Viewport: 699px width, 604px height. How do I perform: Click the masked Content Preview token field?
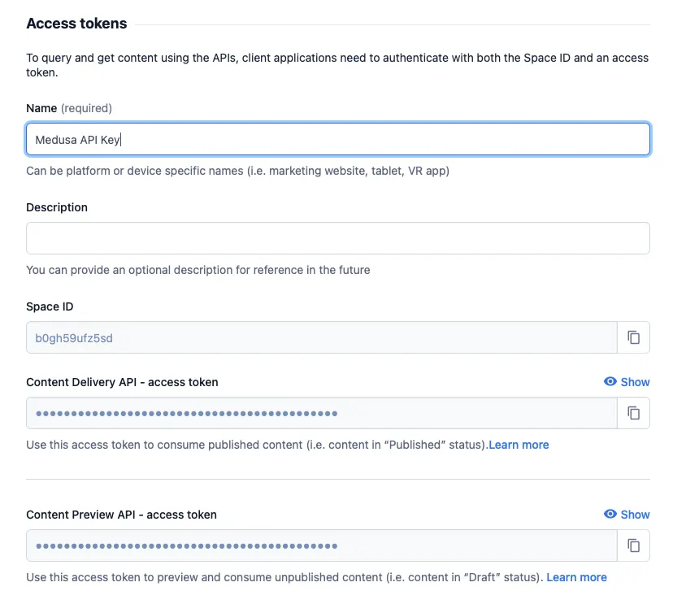(321, 545)
